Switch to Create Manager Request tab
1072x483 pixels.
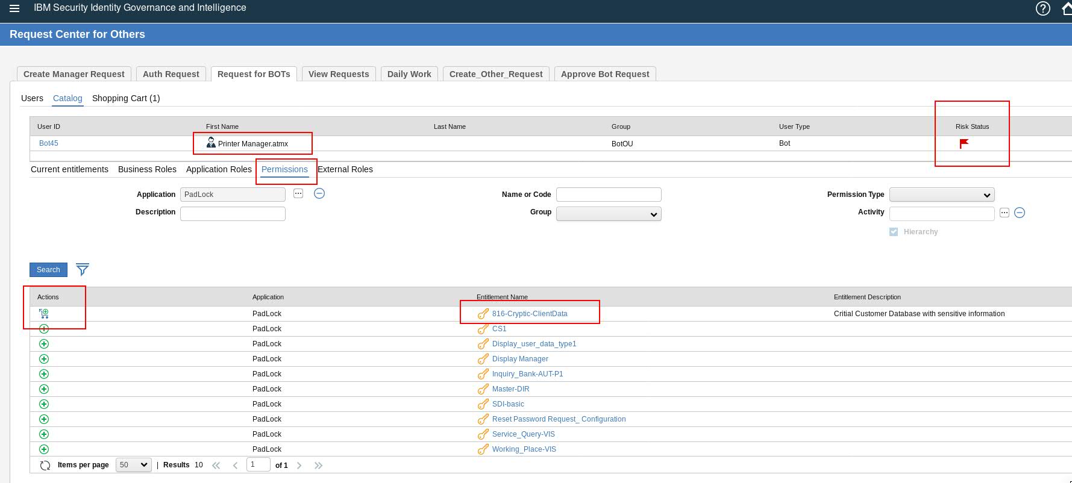pyautogui.click(x=74, y=74)
